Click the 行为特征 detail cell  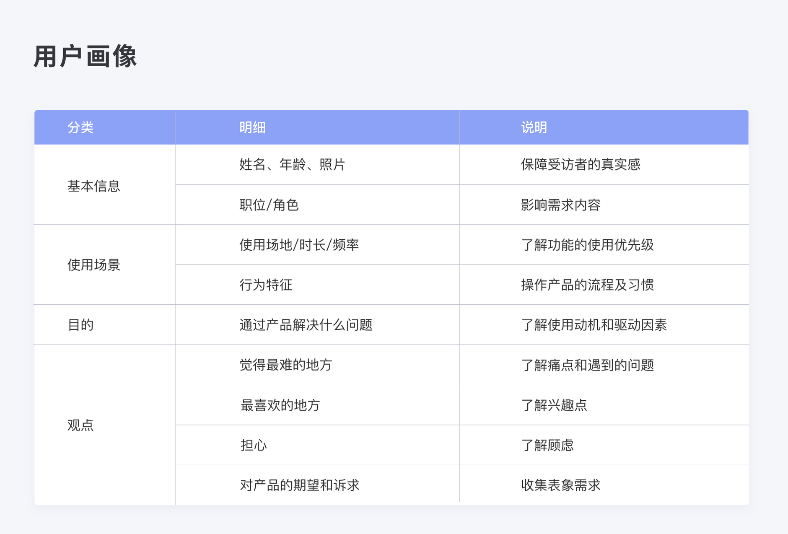[x=266, y=285]
